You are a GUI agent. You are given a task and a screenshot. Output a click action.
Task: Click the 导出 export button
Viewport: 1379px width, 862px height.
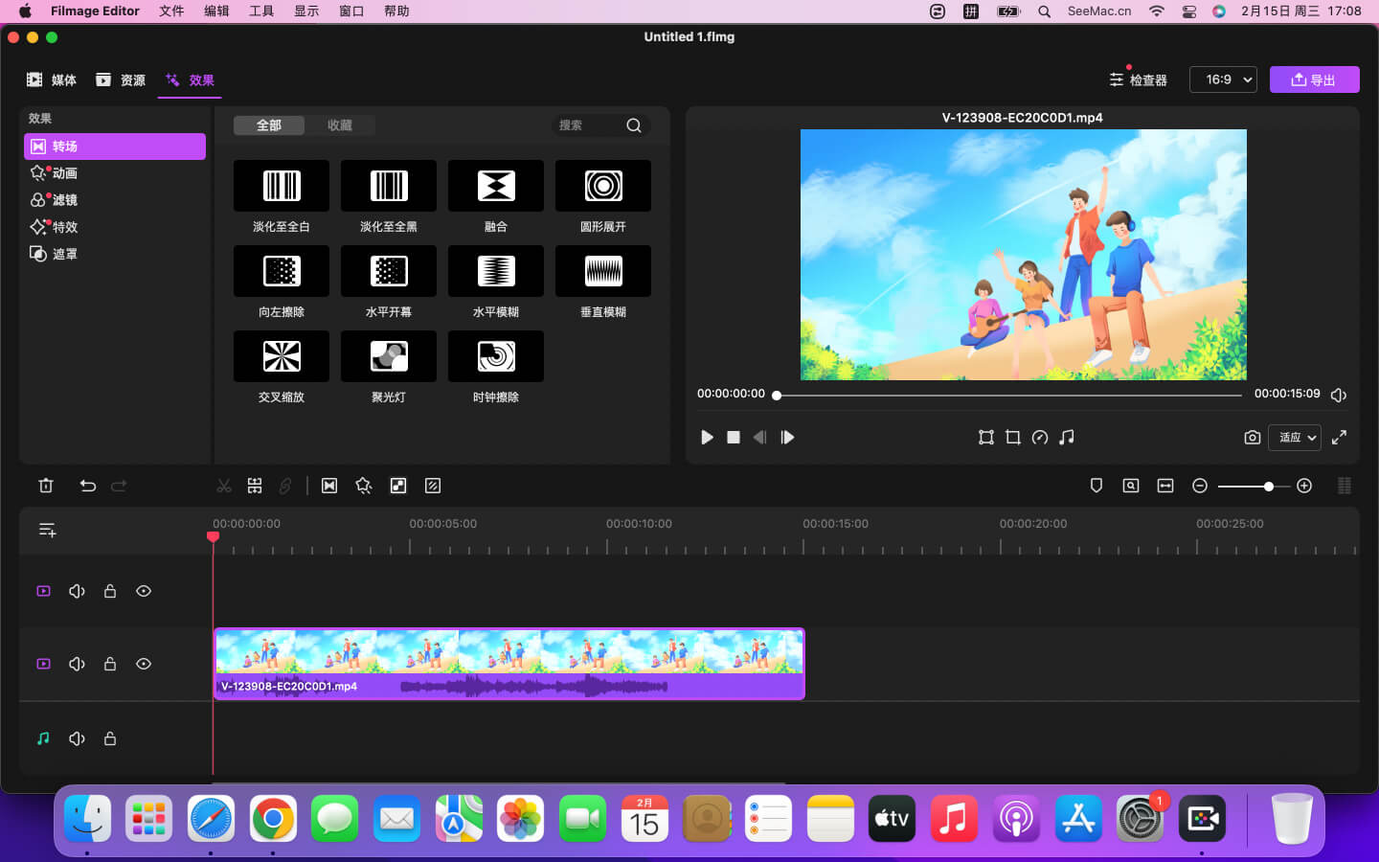click(1314, 79)
